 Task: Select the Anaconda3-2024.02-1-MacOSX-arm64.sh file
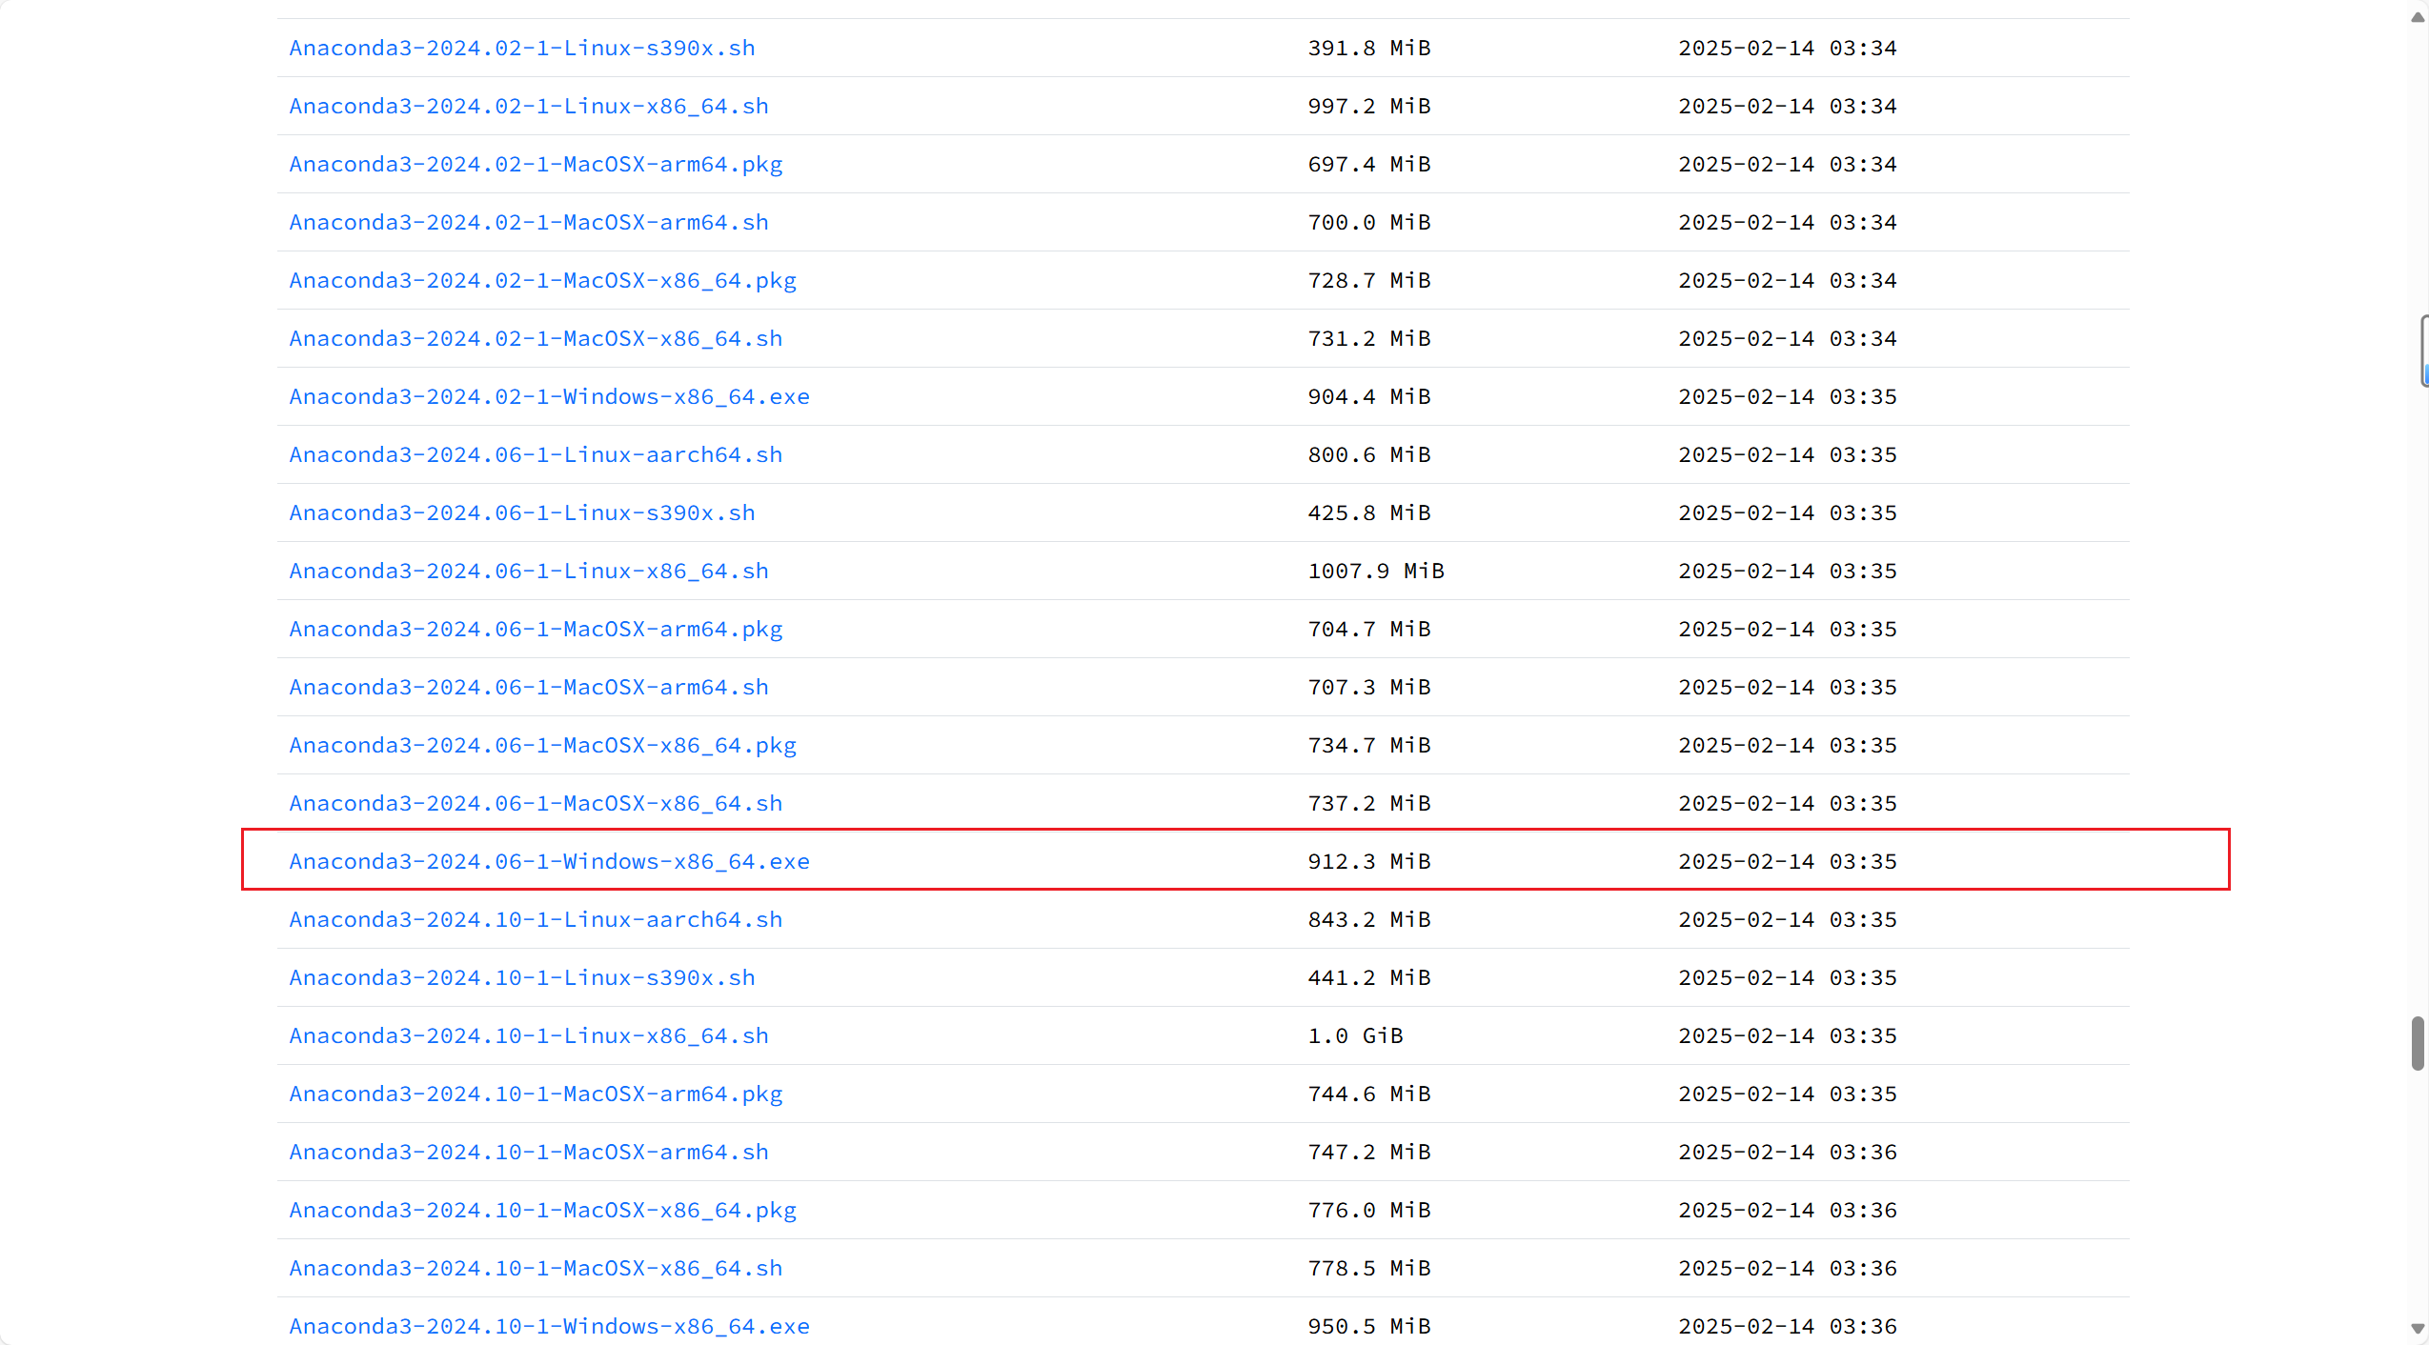click(528, 222)
